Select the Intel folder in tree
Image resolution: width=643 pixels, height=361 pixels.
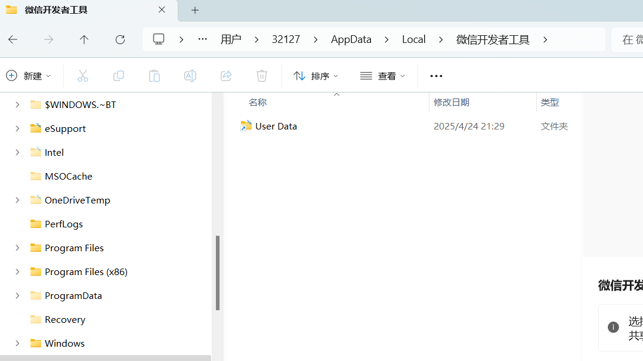[x=54, y=152]
